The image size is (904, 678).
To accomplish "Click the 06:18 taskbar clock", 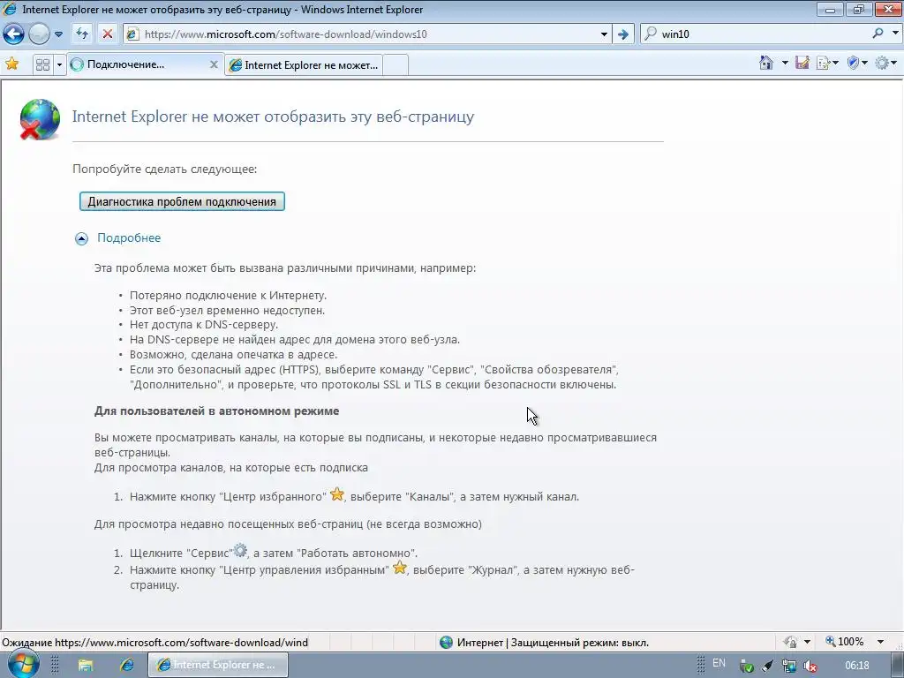I will [x=856, y=666].
